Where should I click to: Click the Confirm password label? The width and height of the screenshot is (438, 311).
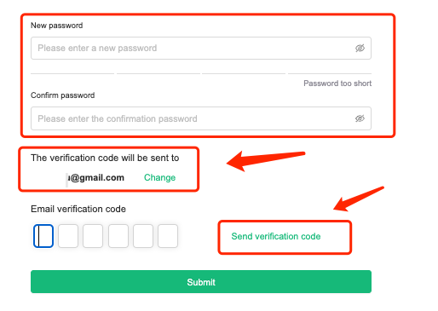click(x=62, y=95)
